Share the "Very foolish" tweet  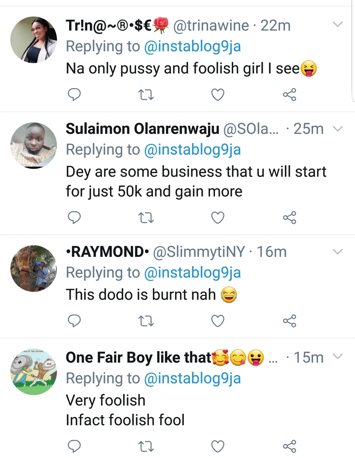click(289, 446)
